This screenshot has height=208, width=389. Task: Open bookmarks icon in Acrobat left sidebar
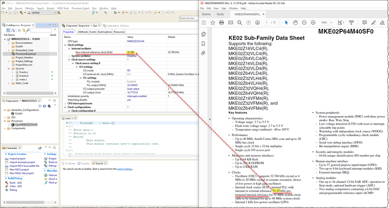pyautogui.click(x=203, y=44)
